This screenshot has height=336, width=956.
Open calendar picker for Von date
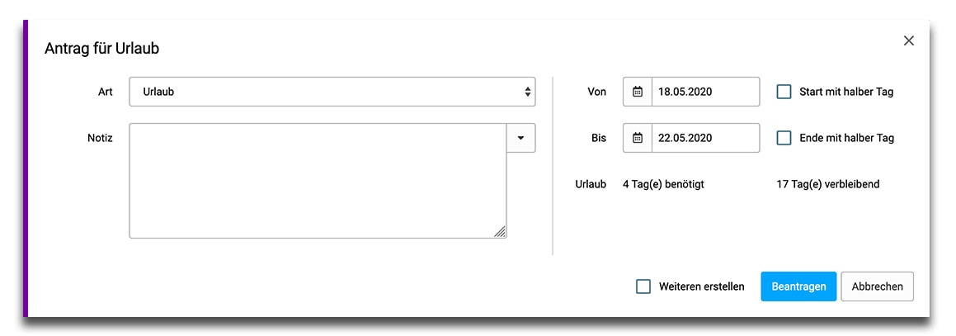click(x=638, y=92)
